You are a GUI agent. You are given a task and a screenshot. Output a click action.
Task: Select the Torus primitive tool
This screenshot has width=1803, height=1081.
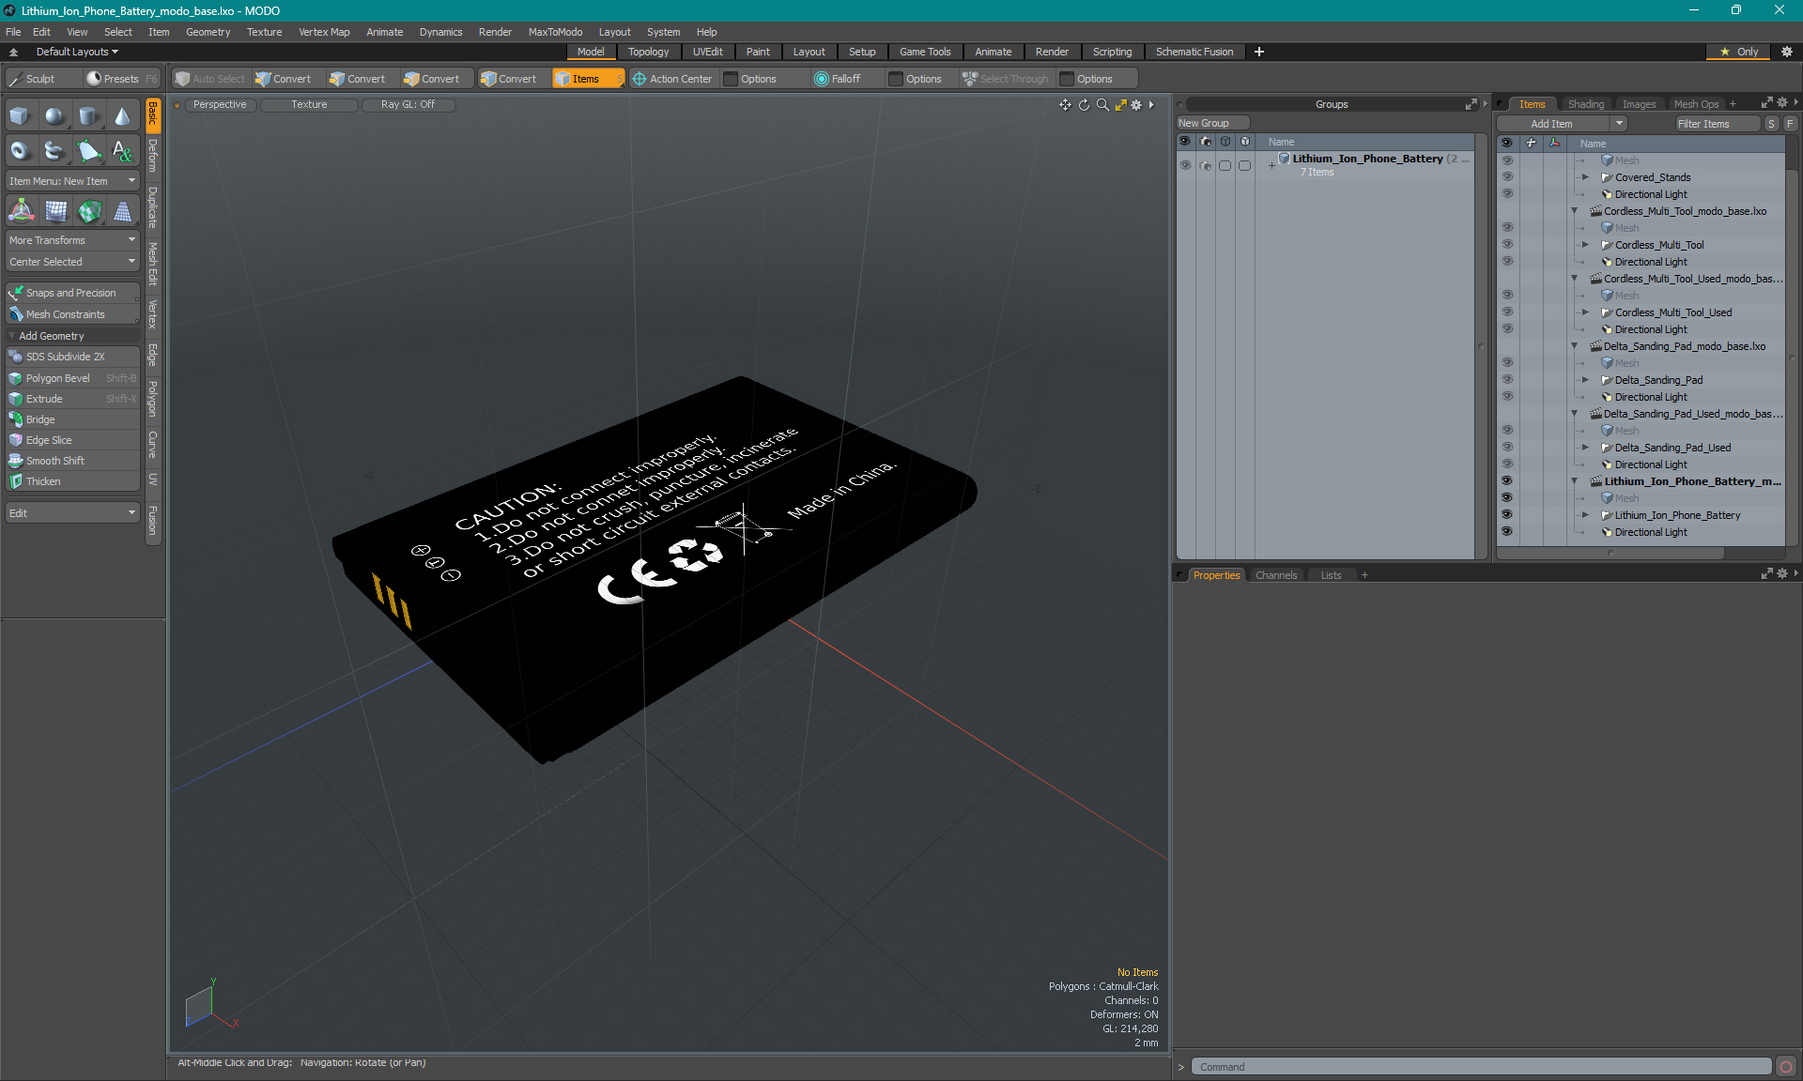point(20,150)
